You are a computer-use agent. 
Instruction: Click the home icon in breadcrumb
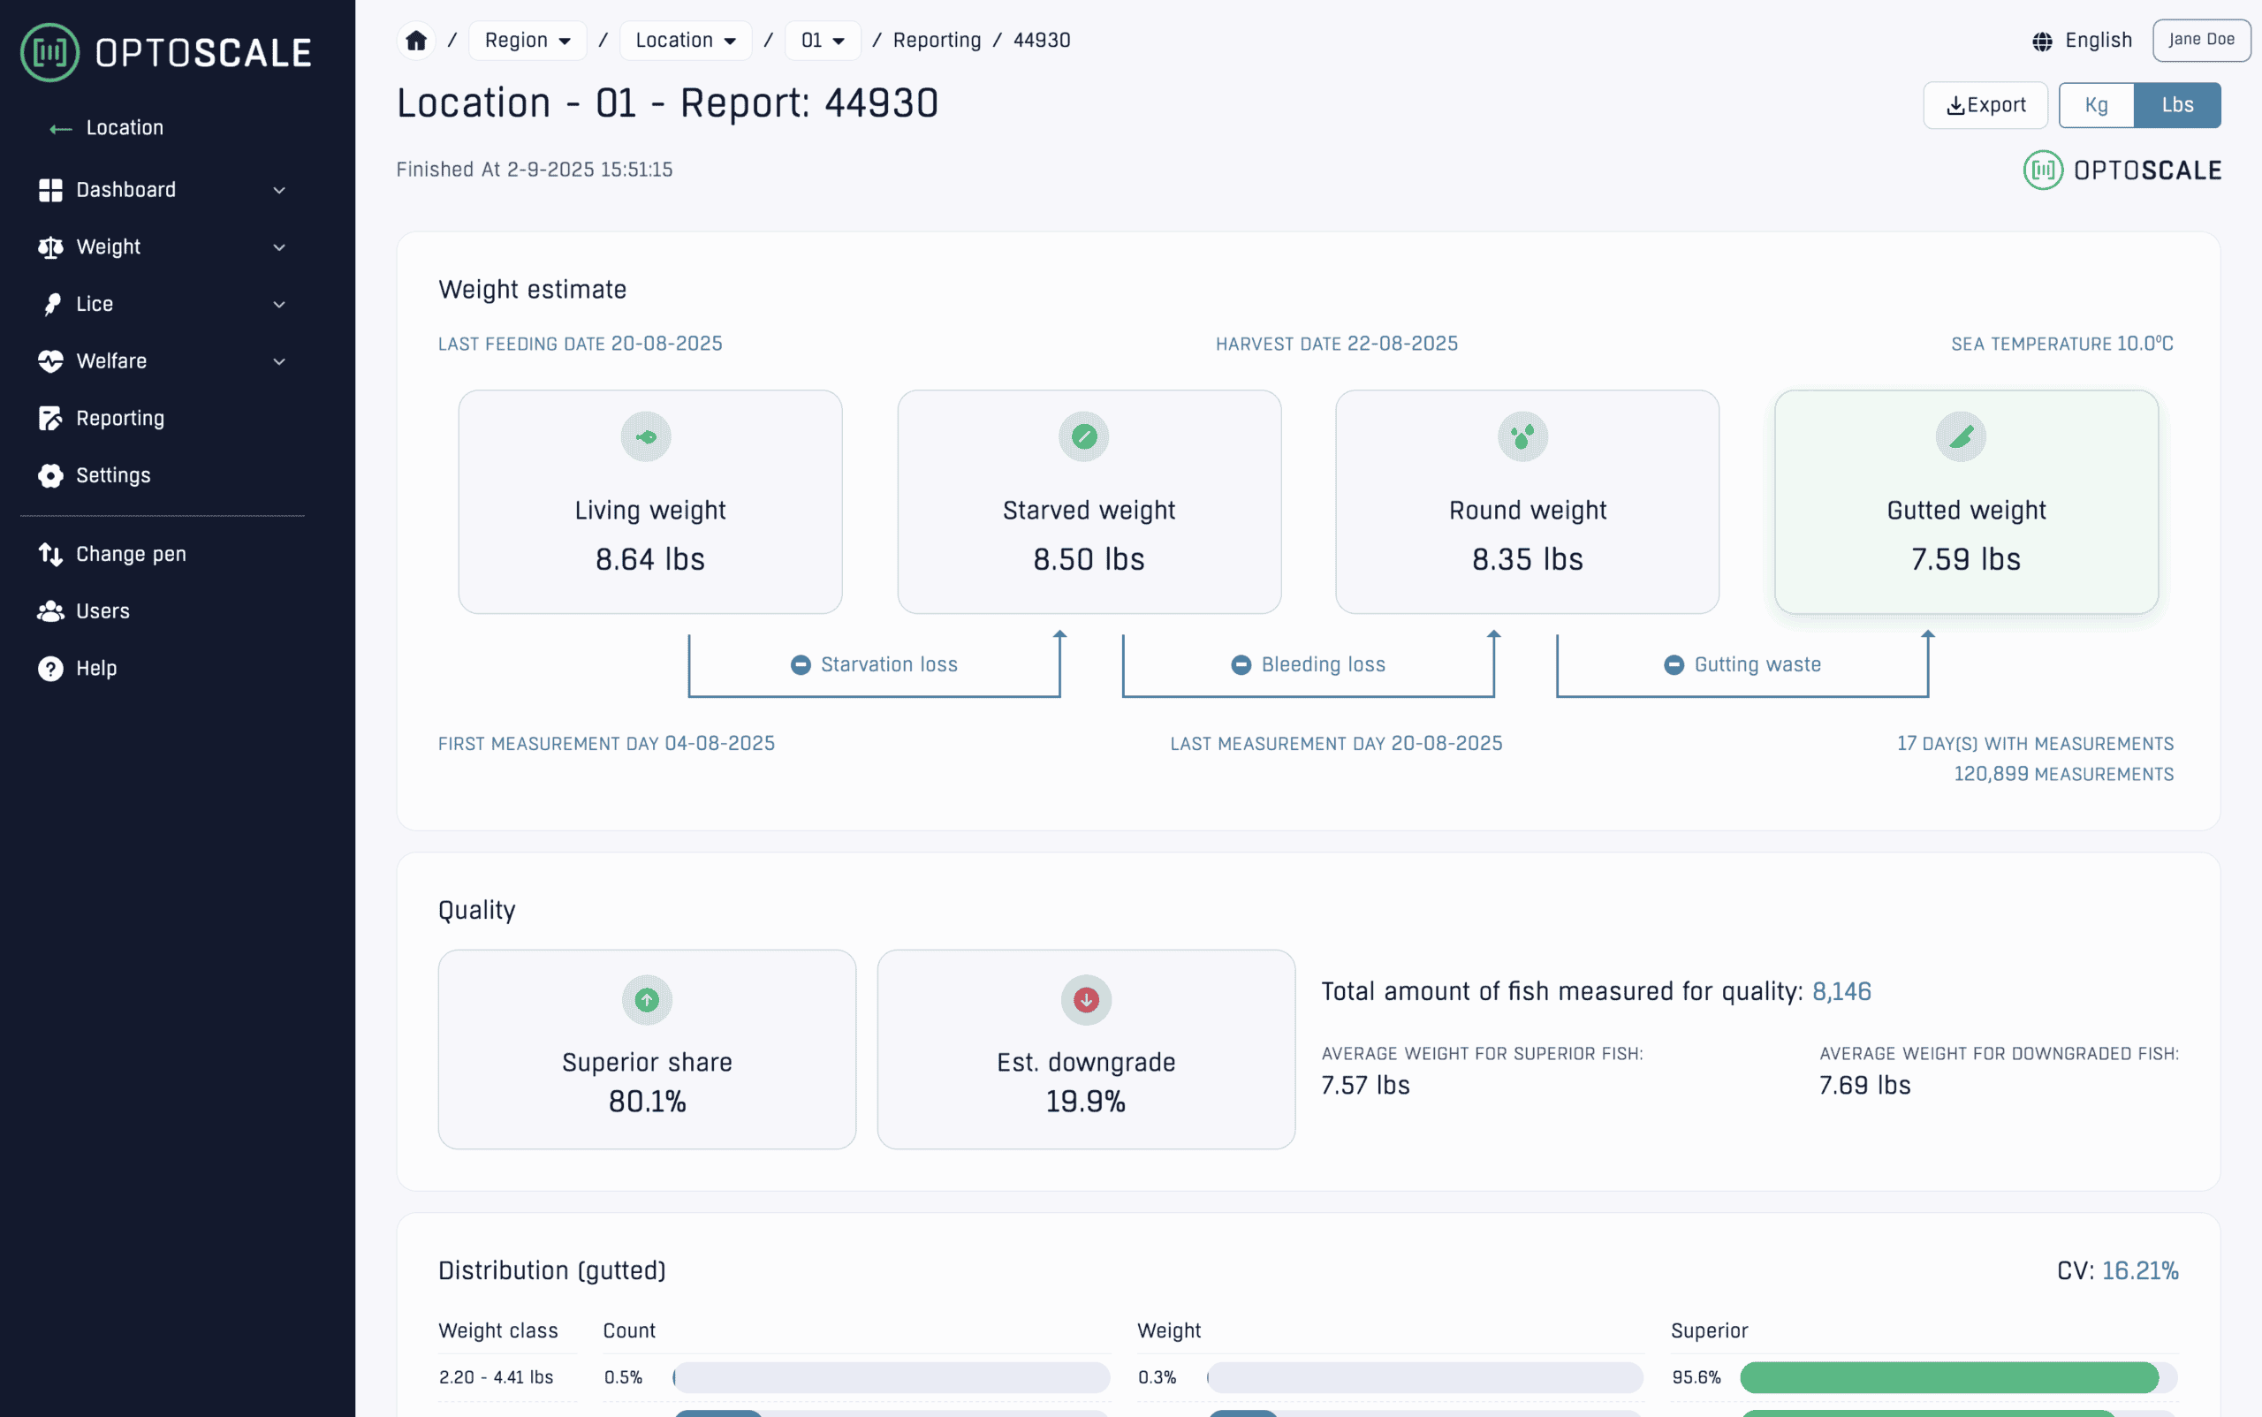[416, 41]
